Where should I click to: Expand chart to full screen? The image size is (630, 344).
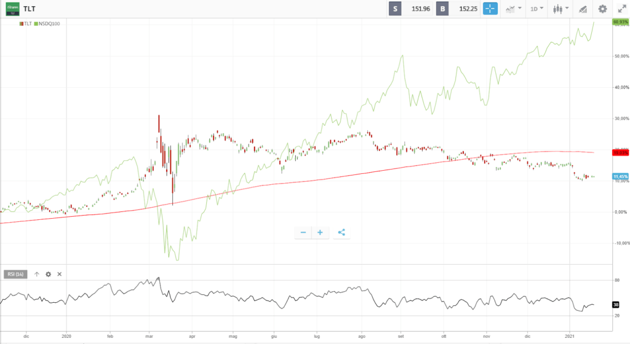[622, 9]
